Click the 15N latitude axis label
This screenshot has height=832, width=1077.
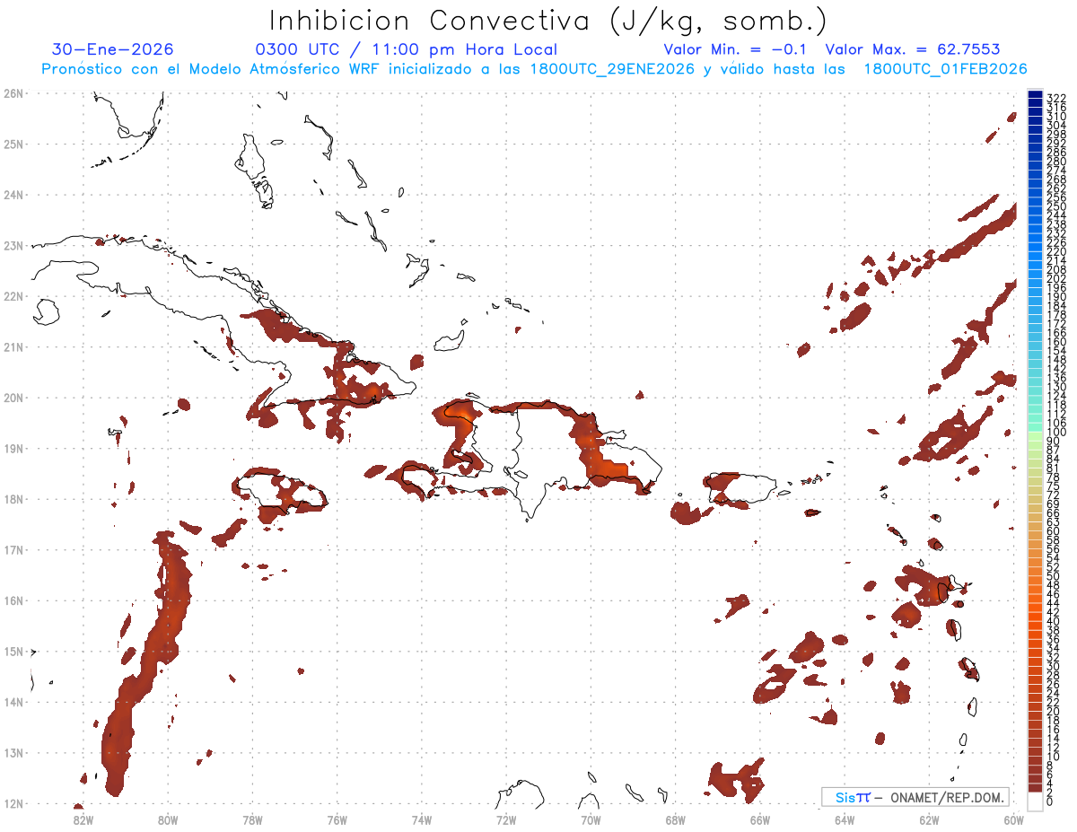(x=13, y=651)
